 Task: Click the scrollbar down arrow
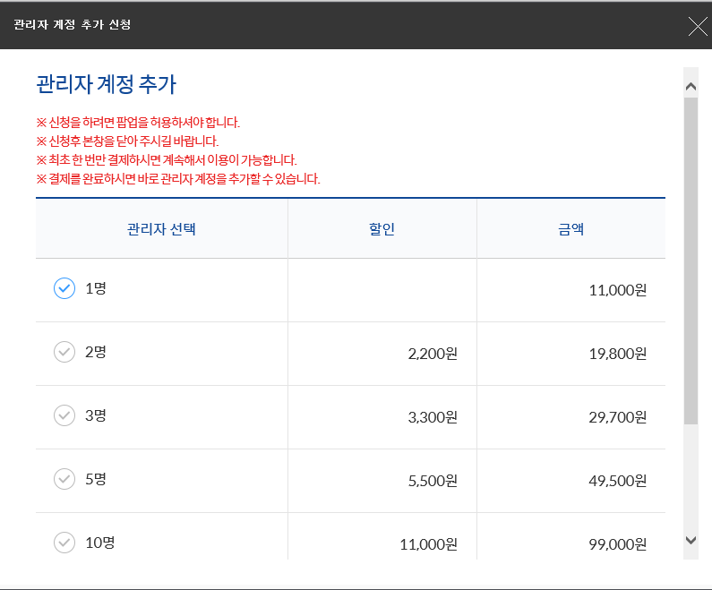click(691, 540)
